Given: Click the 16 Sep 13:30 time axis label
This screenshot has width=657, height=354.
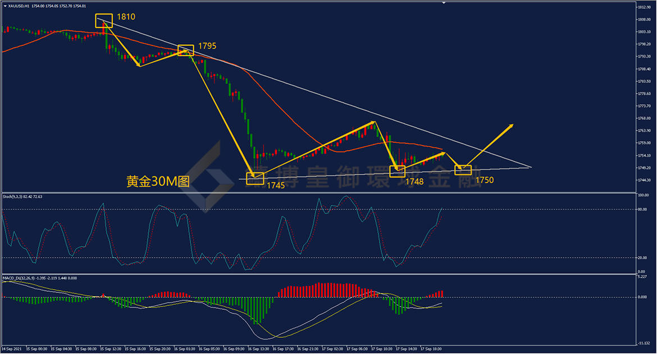Looking at the screenshot, I should 258,348.
